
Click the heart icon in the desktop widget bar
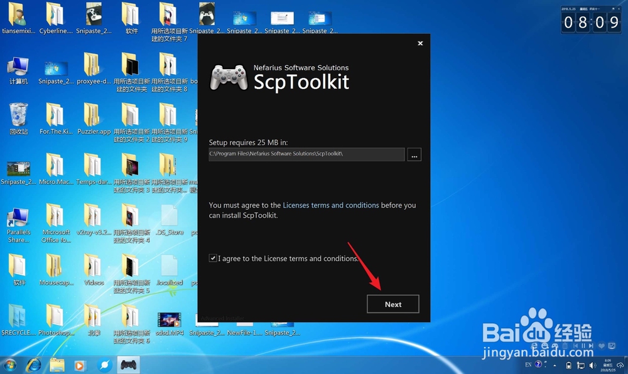[601, 346]
